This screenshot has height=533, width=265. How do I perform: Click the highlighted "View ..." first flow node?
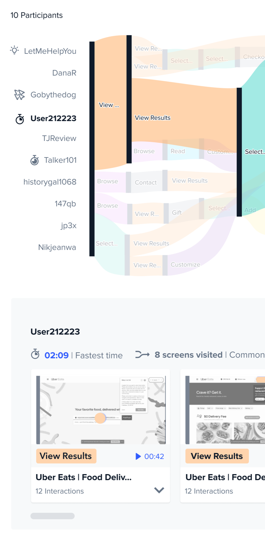click(x=109, y=105)
